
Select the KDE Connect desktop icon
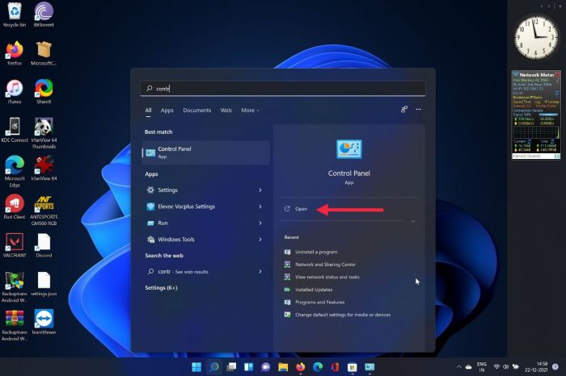[15, 130]
